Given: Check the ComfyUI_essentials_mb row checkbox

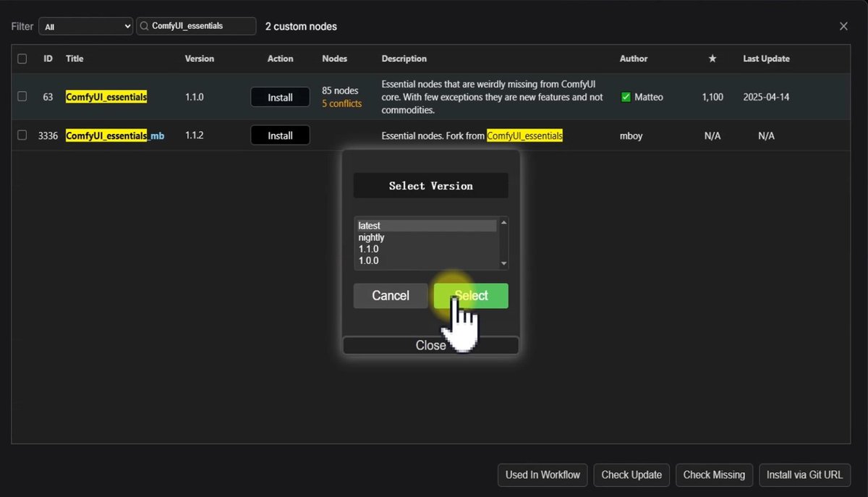Looking at the screenshot, I should (x=22, y=135).
